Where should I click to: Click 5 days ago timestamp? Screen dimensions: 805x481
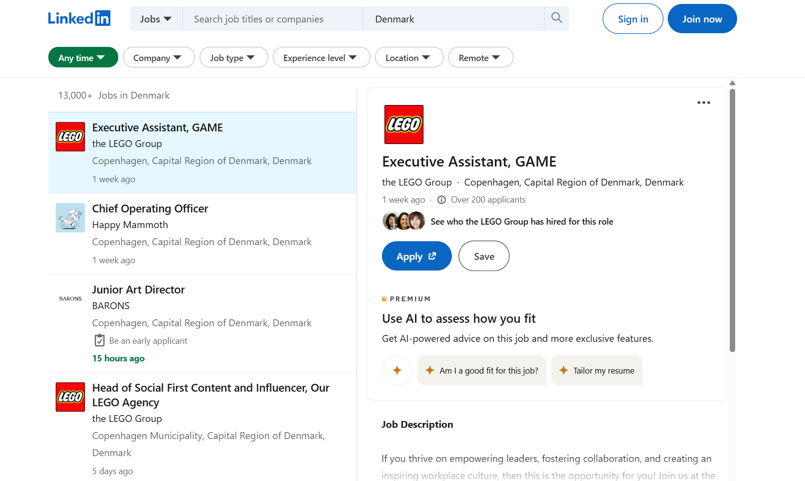pos(112,471)
